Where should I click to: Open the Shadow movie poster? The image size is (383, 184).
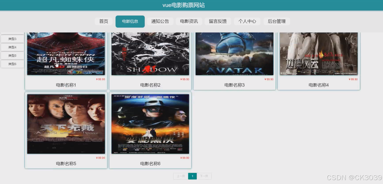pos(150,54)
